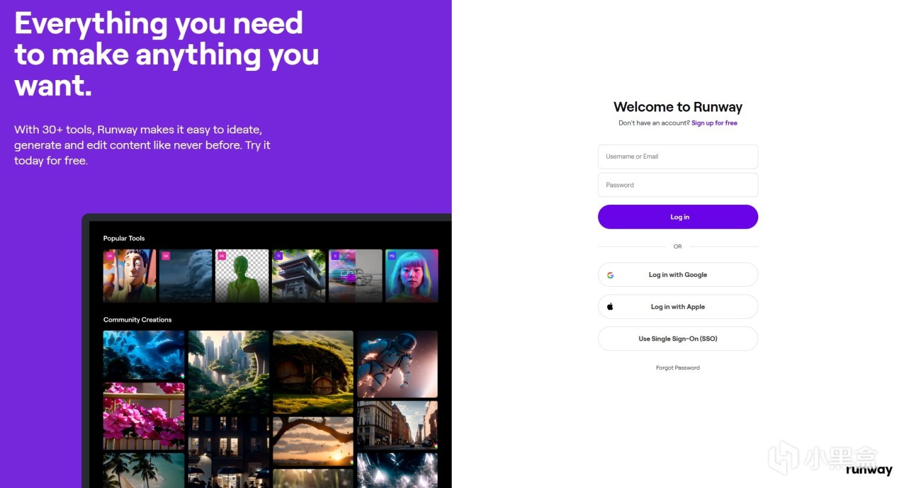View the tree branch sunset creation
The image size is (904, 488).
tap(313, 441)
